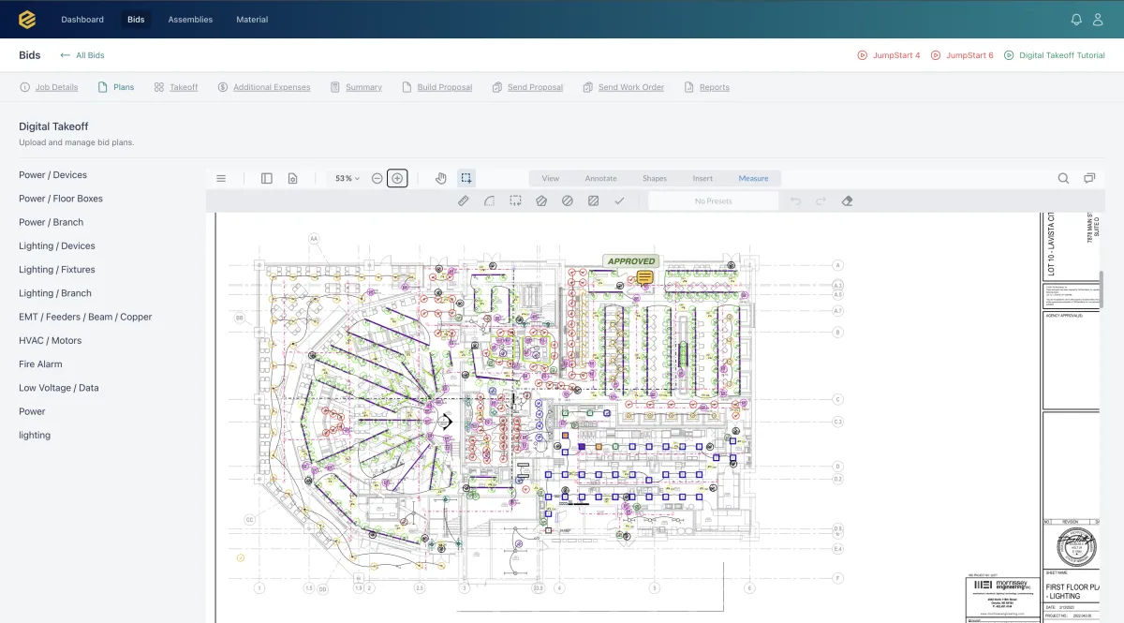Select the lowercase lighting plan entry
This screenshot has height=623, width=1124.
(35, 436)
